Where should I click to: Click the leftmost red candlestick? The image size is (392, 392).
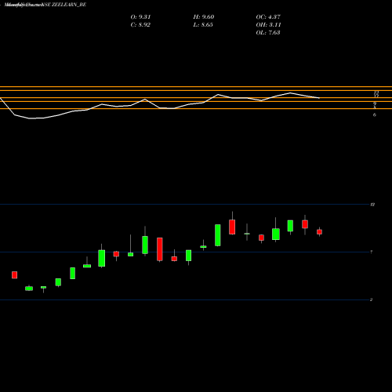pyautogui.click(x=15, y=275)
